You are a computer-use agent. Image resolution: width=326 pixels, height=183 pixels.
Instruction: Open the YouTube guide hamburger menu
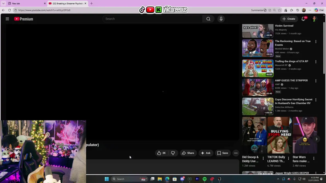[x=7, y=19]
